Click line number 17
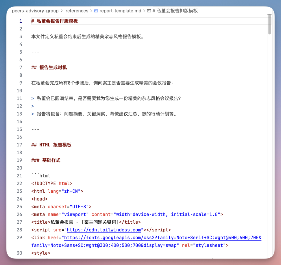Screen dimensions: 281x265 19,145
